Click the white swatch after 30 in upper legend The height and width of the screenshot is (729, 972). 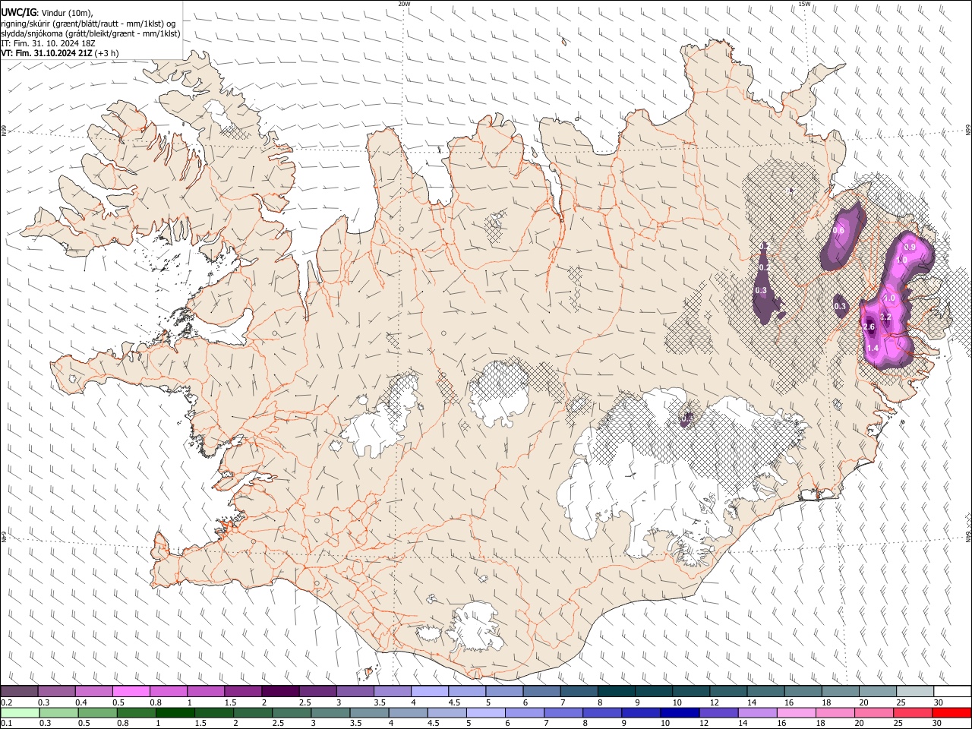tap(953, 691)
